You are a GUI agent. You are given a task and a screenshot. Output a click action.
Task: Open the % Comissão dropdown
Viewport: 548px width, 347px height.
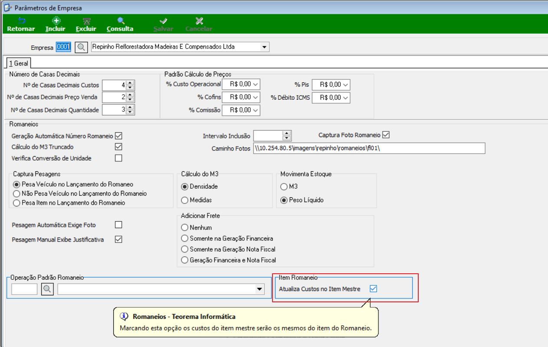pyautogui.click(x=255, y=110)
